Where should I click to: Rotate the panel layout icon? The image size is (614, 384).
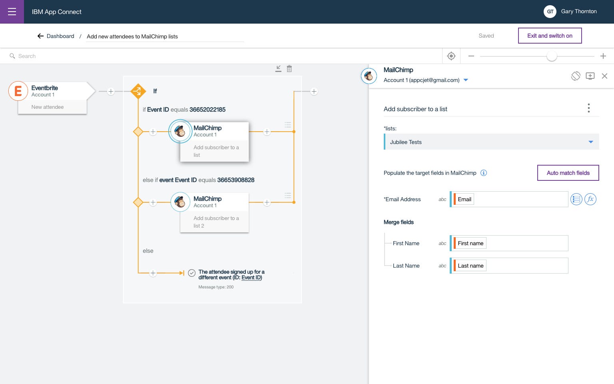(576, 76)
